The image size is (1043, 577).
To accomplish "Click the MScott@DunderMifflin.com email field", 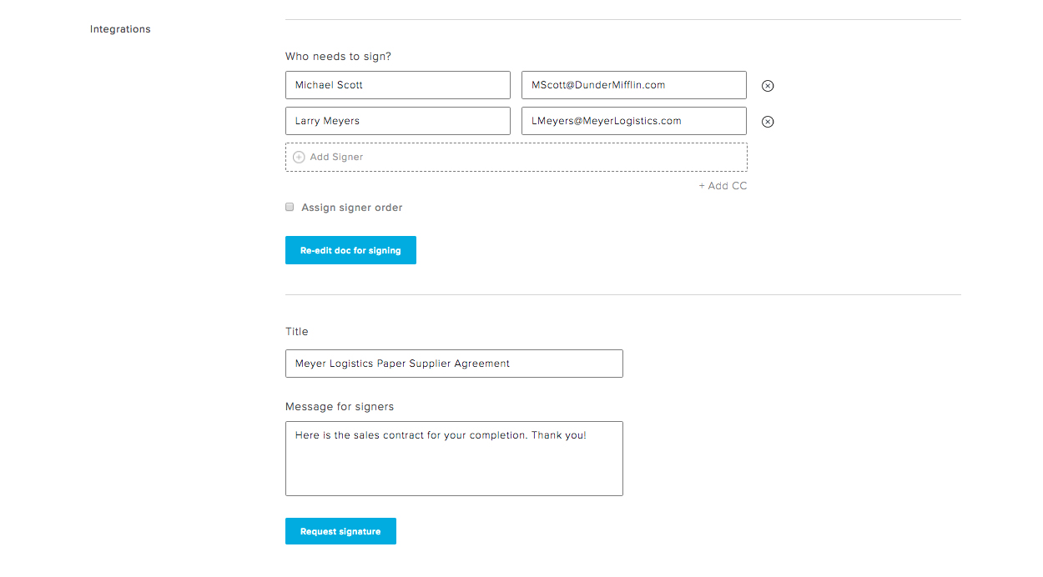I will point(633,85).
